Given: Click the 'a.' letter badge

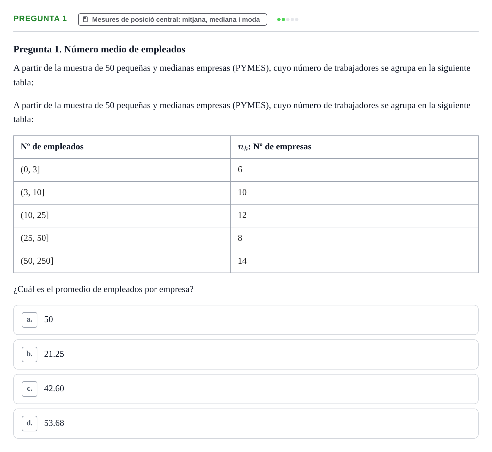Looking at the screenshot, I should pos(30,320).
